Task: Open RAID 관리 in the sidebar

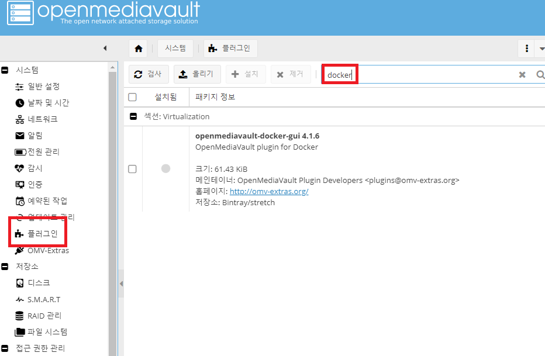Action: pos(44,316)
